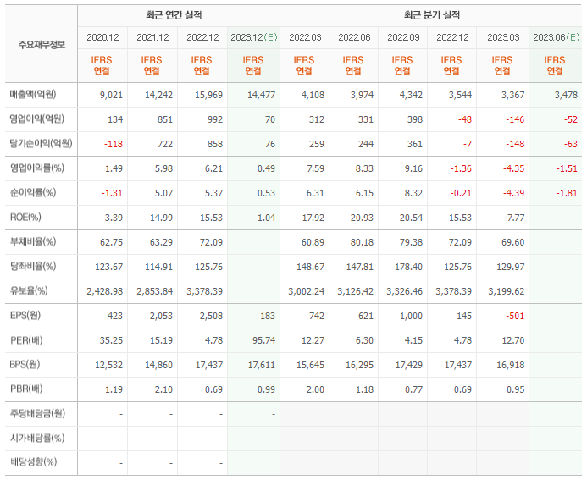Click the 2.10 PBR value
This screenshot has height=480, width=587.
[x=163, y=389]
